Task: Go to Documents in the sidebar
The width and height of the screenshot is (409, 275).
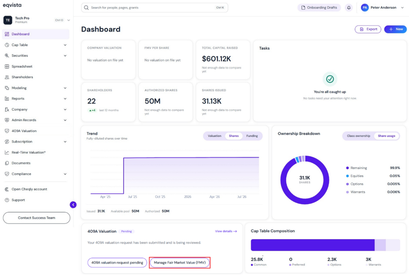Action: click(x=36, y=163)
